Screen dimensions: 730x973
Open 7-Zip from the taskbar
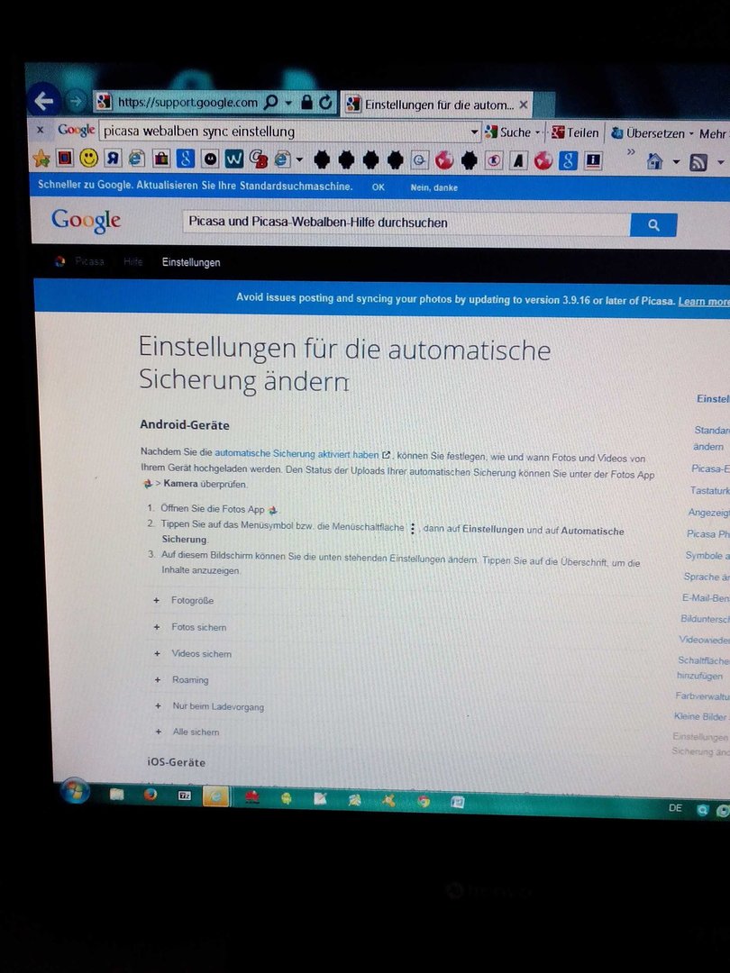click(x=185, y=795)
